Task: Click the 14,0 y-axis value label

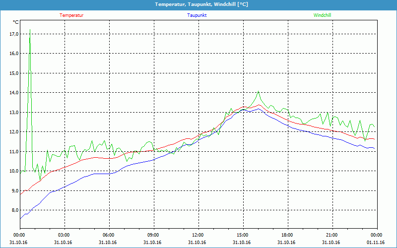Action: (x=14, y=93)
